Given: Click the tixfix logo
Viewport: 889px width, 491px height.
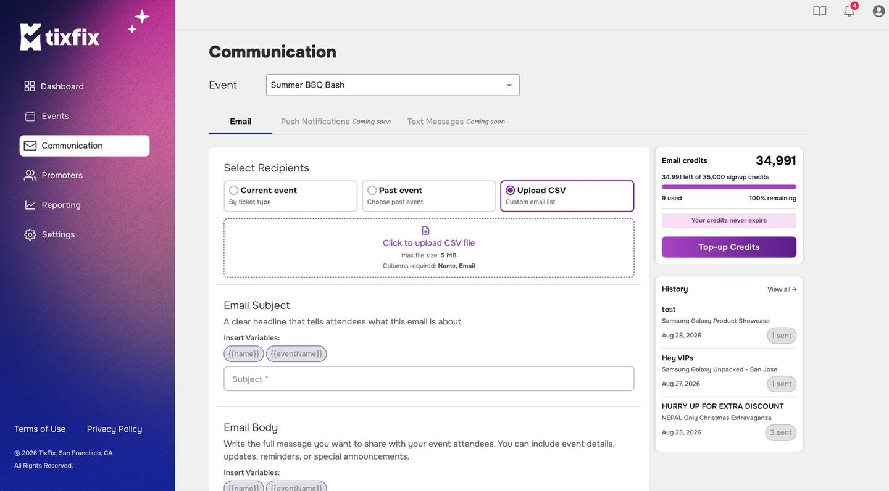Looking at the screenshot, I should (x=59, y=37).
